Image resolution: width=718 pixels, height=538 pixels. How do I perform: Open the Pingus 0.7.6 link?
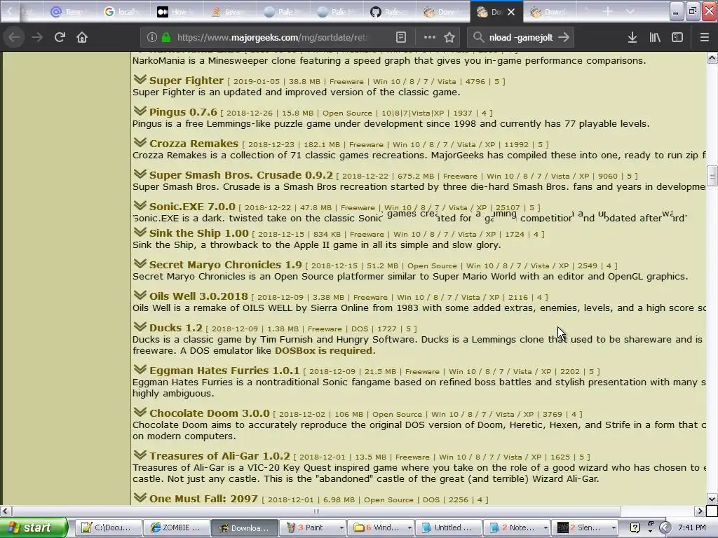pos(183,112)
